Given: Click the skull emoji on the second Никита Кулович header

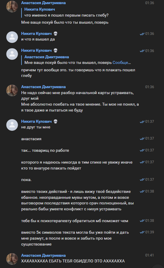Looking at the screenshot, I should point(55,51).
